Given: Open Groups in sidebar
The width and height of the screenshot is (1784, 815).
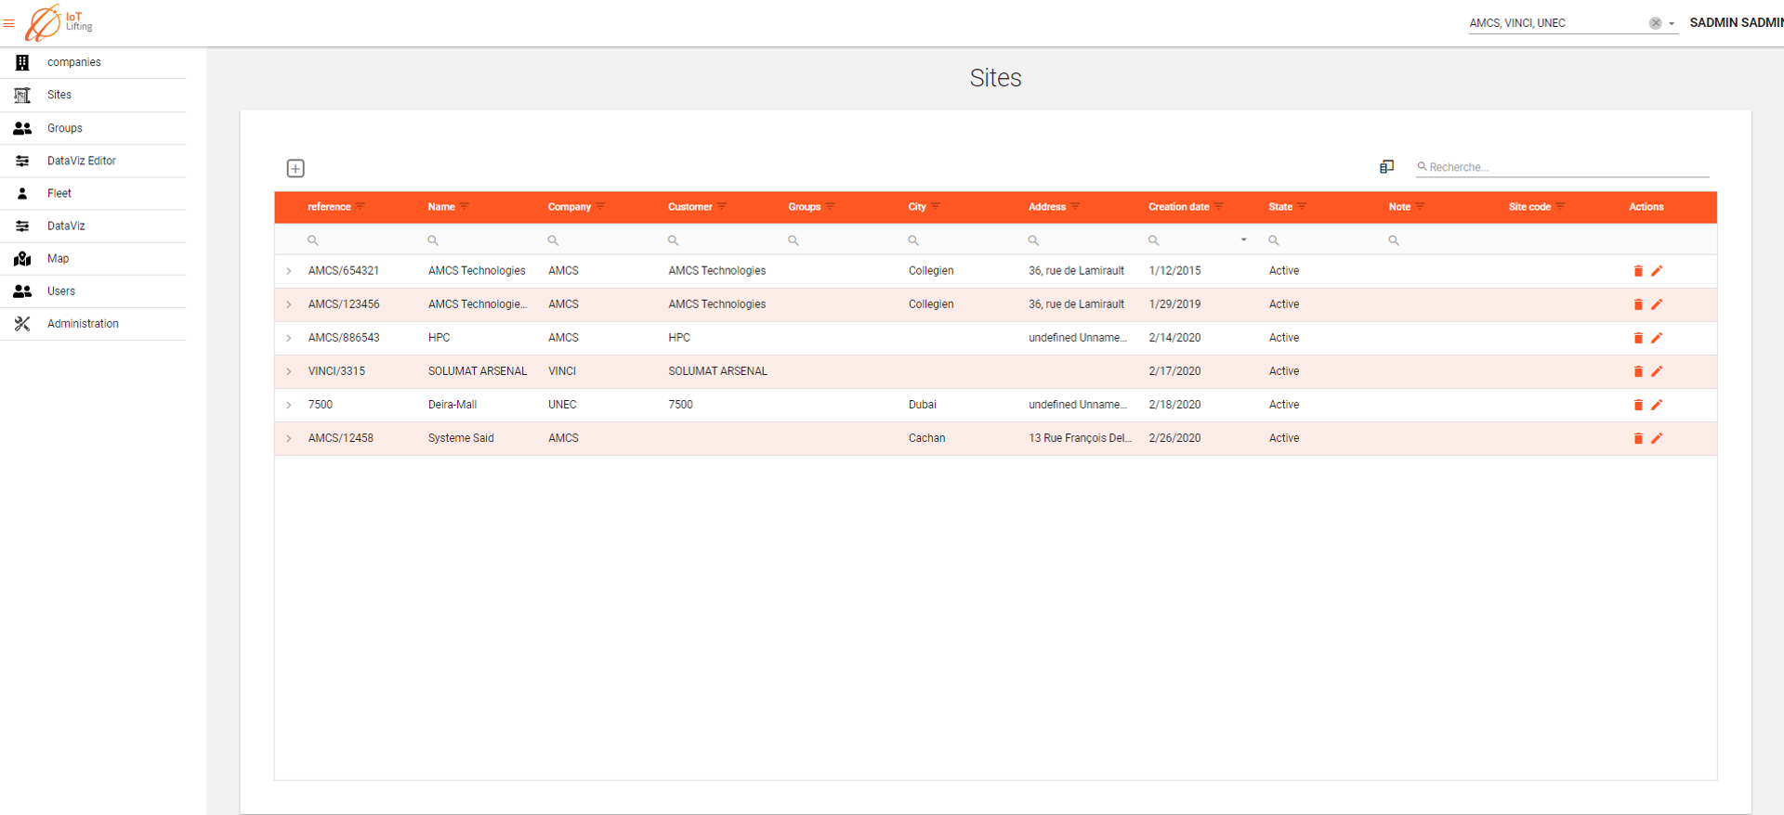Looking at the screenshot, I should (93, 128).
